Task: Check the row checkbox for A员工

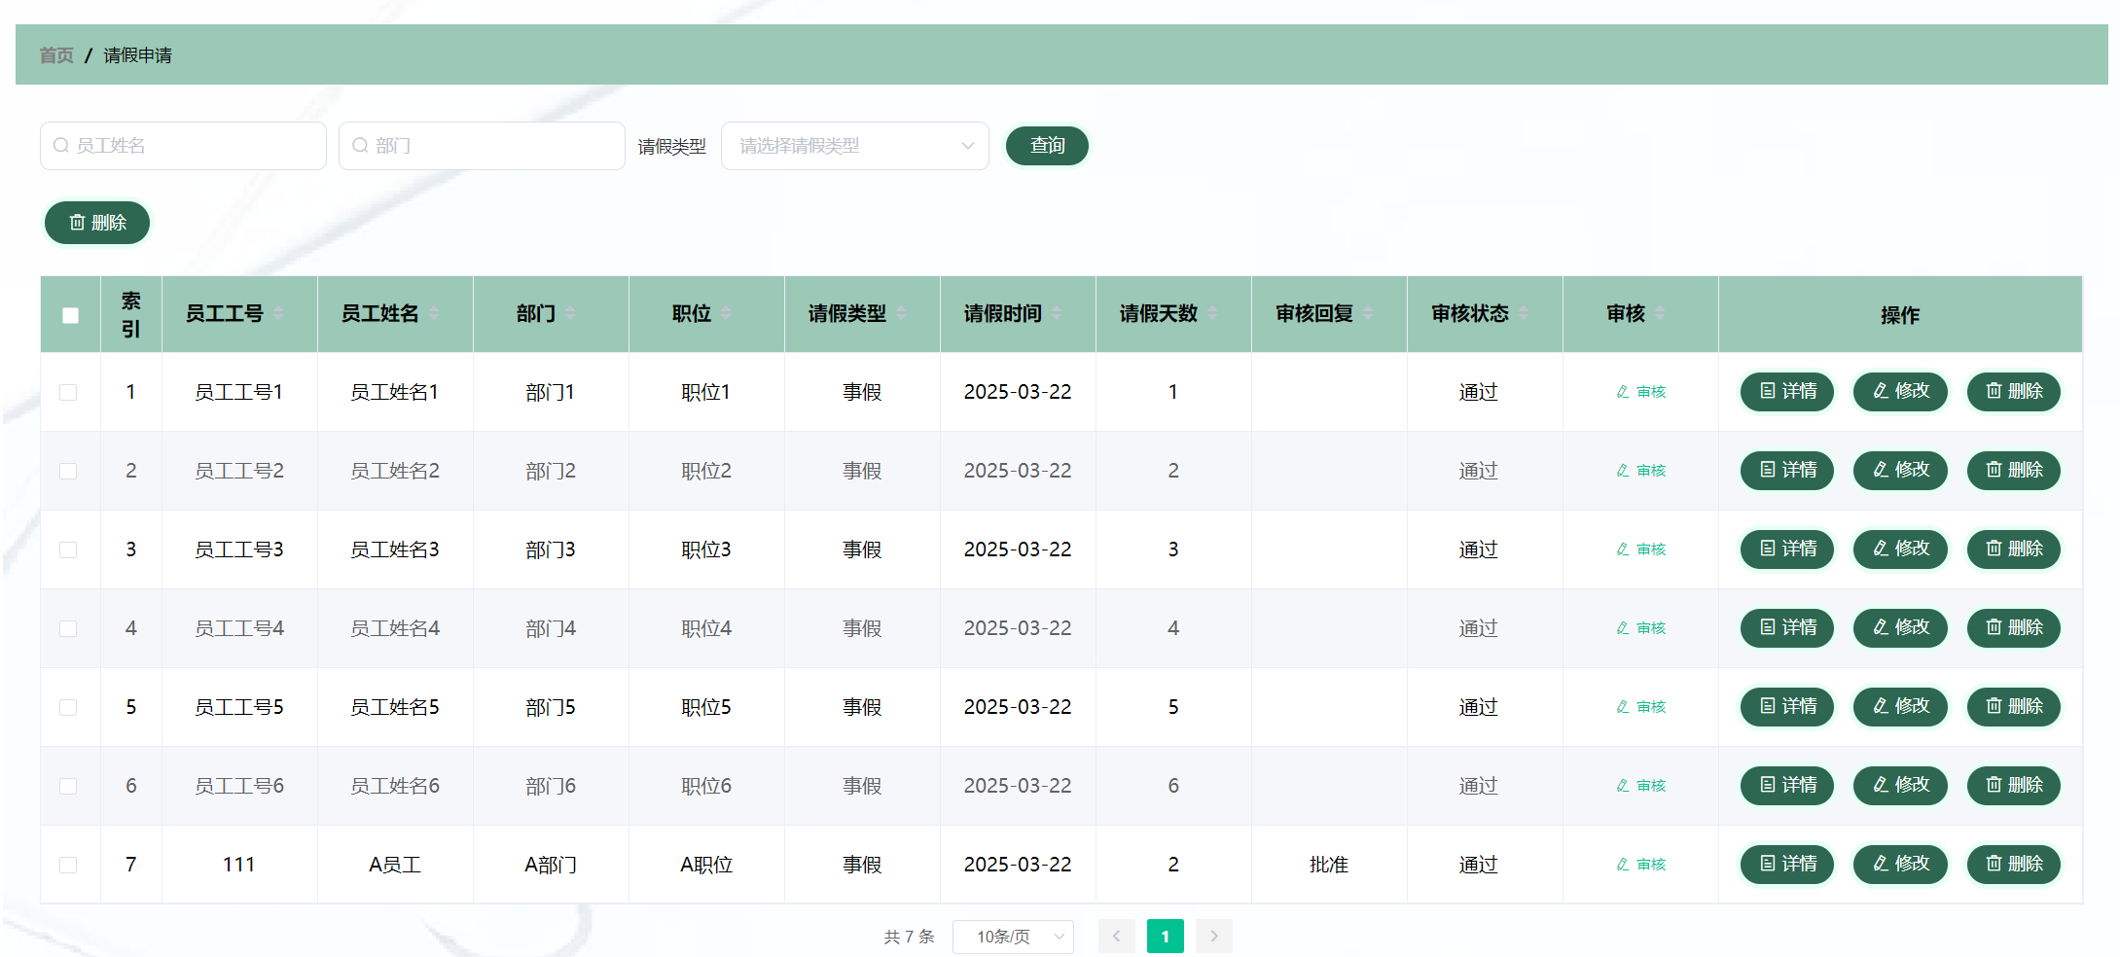Action: point(68,865)
